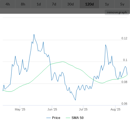Click the remove graph button
Viewport: 130px width, 125px height.
(x=117, y=12)
